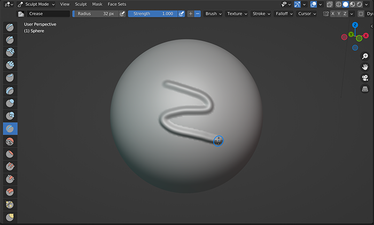Expand the Texture settings dropdown
The image size is (374, 225).
237,13
